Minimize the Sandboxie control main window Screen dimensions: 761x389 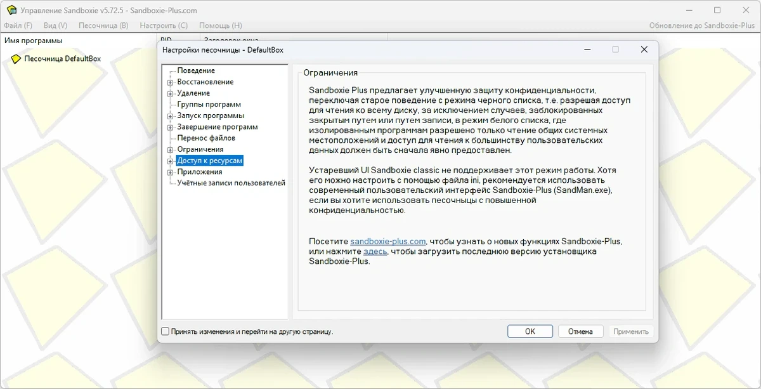(690, 10)
